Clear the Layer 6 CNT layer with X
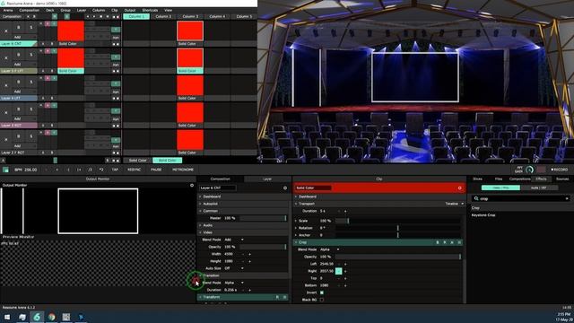This screenshot has width=574, height=323. 6,31
